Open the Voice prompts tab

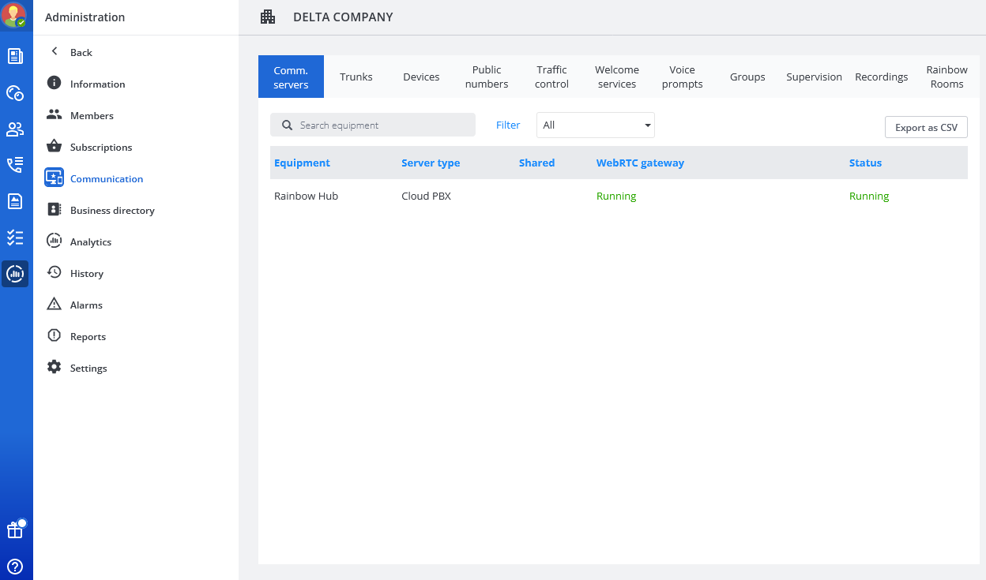click(682, 77)
